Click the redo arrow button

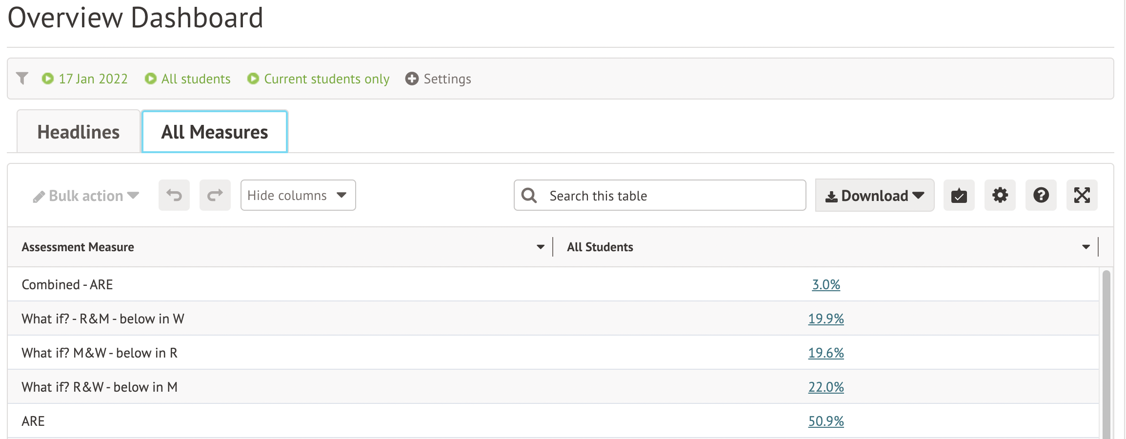[x=215, y=195]
